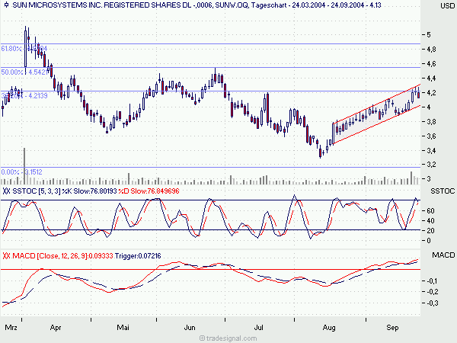Click the 38.20% 4.2139 Fibonacci label
This screenshot has height=343, width=457.
(24, 96)
